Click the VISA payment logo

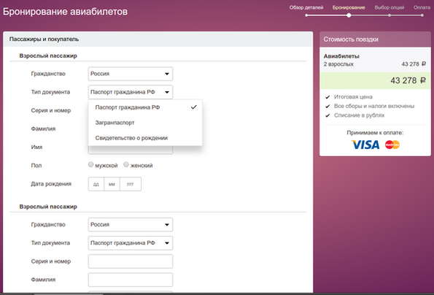[365, 145]
